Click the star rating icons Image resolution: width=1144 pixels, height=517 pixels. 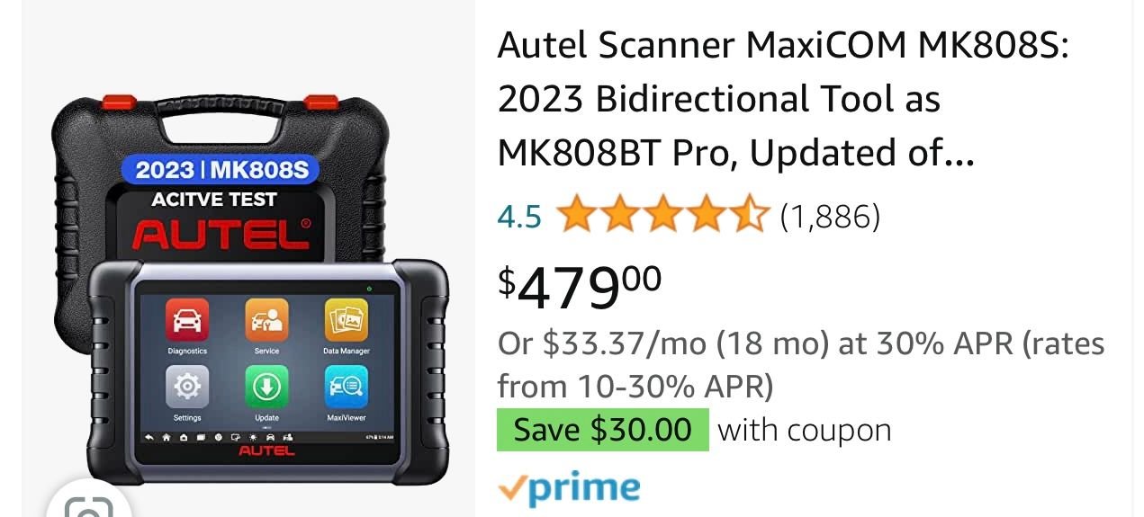pos(662,216)
